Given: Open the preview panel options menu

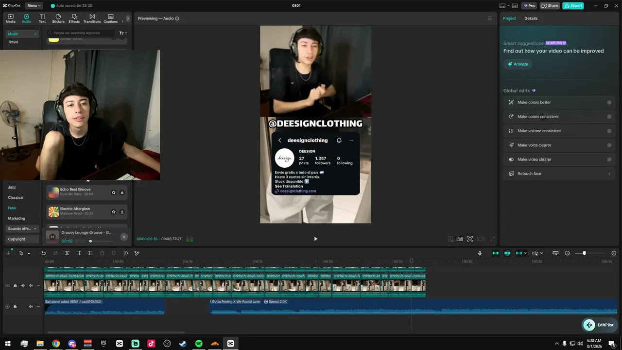Looking at the screenshot, I should coord(490,18).
